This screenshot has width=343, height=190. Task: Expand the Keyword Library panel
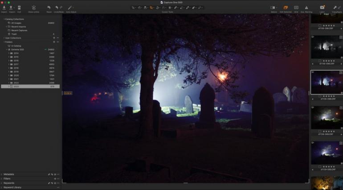[x=2, y=187]
